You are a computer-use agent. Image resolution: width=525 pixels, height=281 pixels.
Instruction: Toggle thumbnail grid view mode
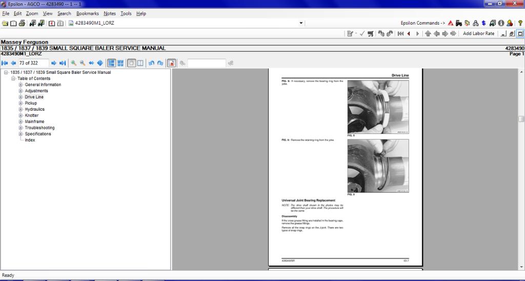tap(120, 63)
